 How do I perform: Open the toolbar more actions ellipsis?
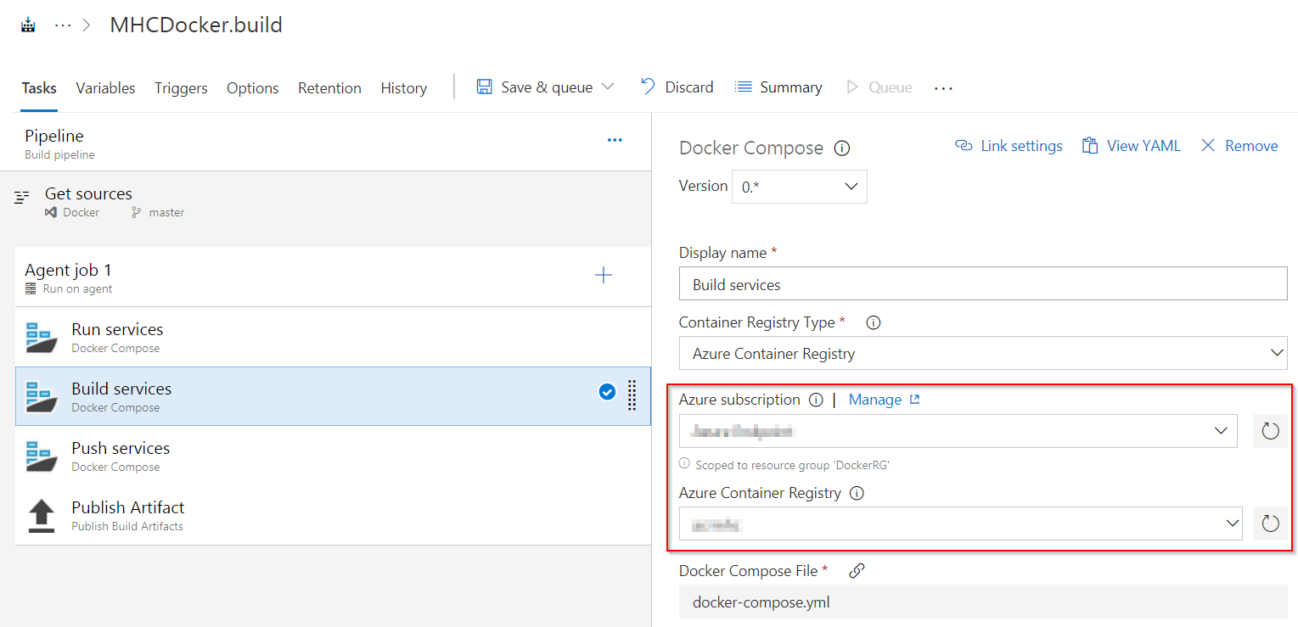(x=944, y=87)
